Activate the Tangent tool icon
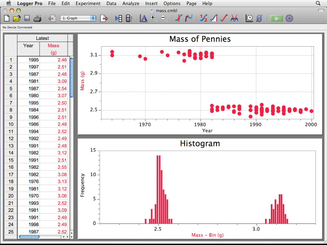Screen dimensions: 327x245 tap(189, 19)
